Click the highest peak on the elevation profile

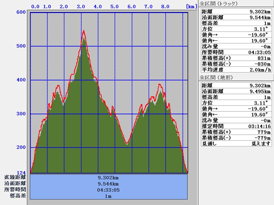tap(84, 31)
